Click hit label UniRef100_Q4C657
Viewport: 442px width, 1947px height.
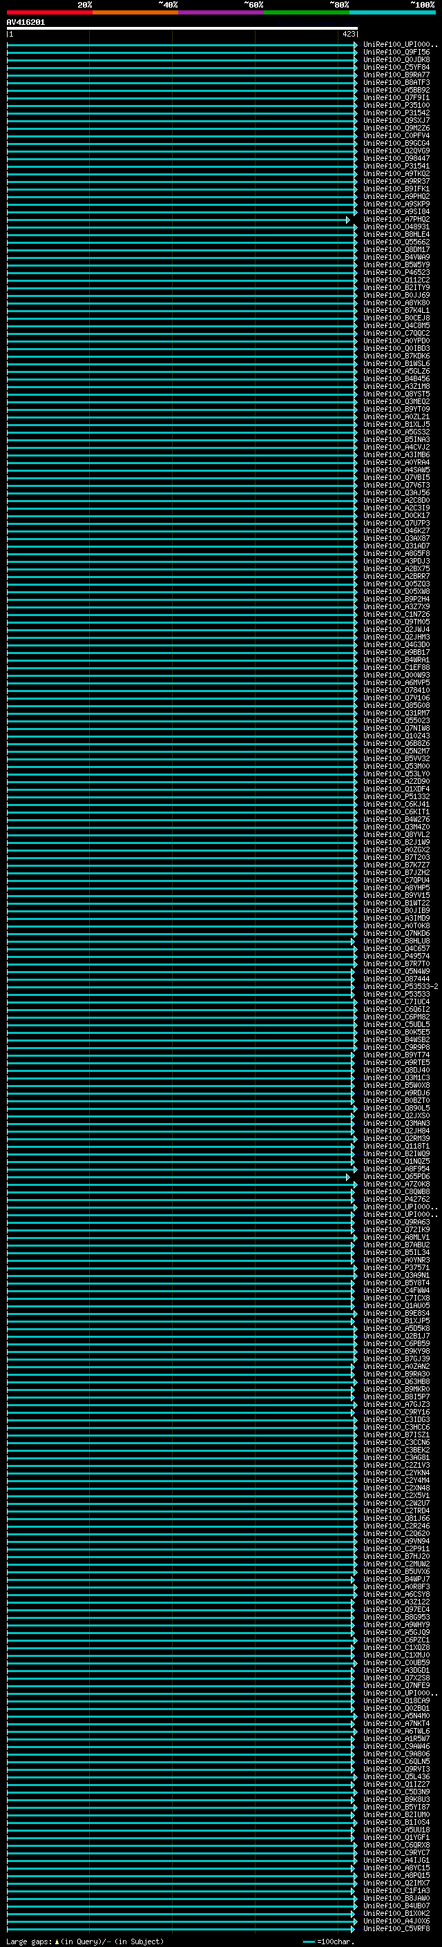396,949
